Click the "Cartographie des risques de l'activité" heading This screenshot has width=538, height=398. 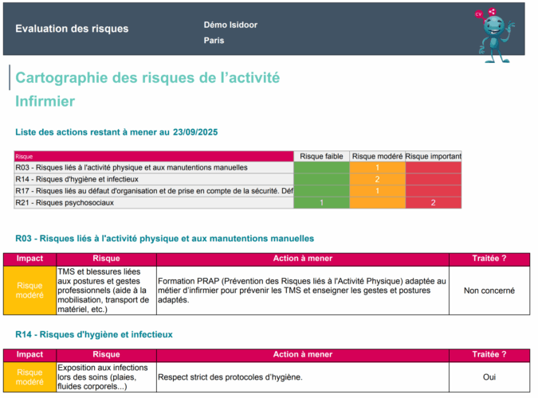[147, 78]
